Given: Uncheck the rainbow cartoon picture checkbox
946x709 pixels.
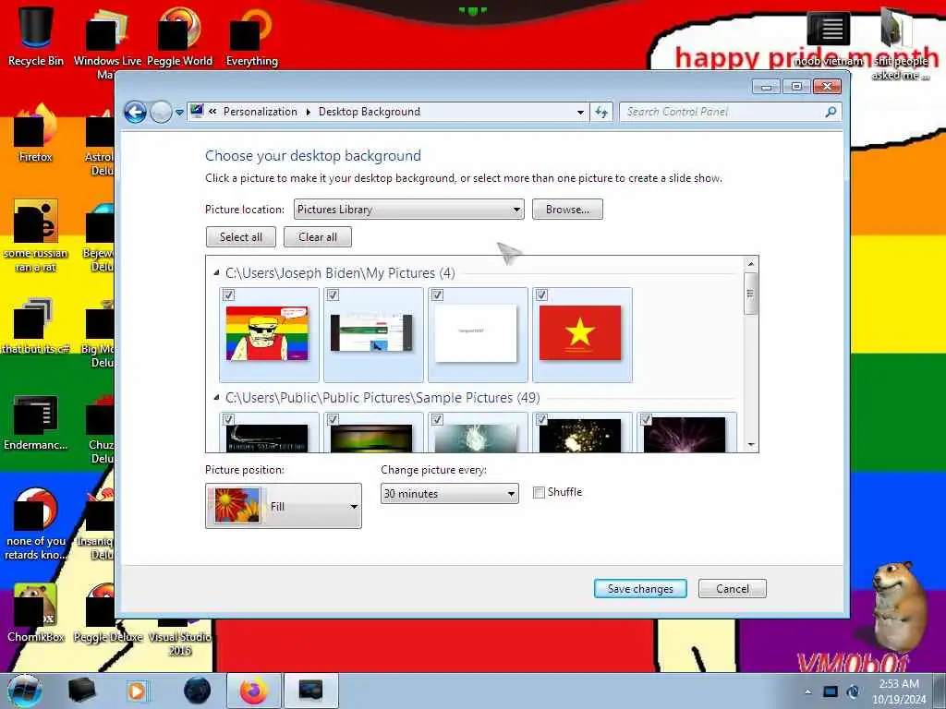Looking at the screenshot, I should coord(229,294).
